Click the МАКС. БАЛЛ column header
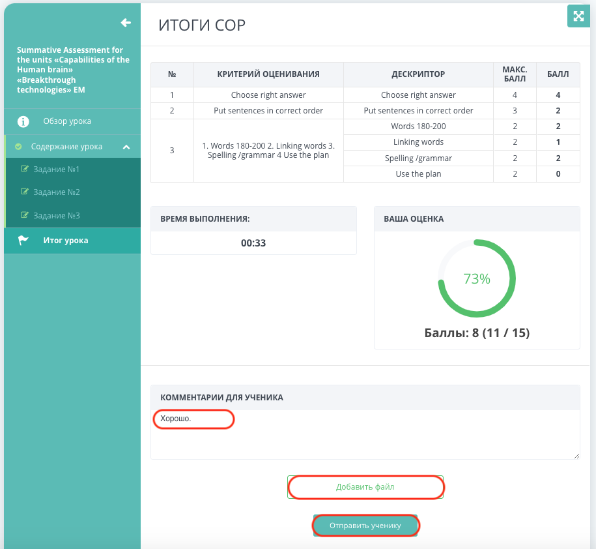This screenshot has width=596, height=549. pos(515,74)
